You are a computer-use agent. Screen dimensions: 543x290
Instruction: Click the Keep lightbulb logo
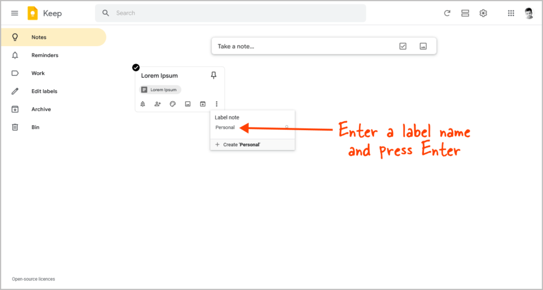tap(32, 13)
